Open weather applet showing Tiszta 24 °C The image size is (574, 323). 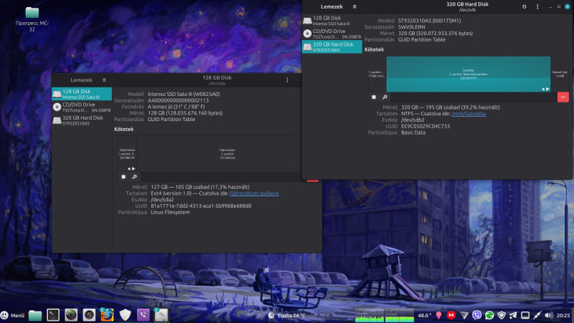coord(286,315)
